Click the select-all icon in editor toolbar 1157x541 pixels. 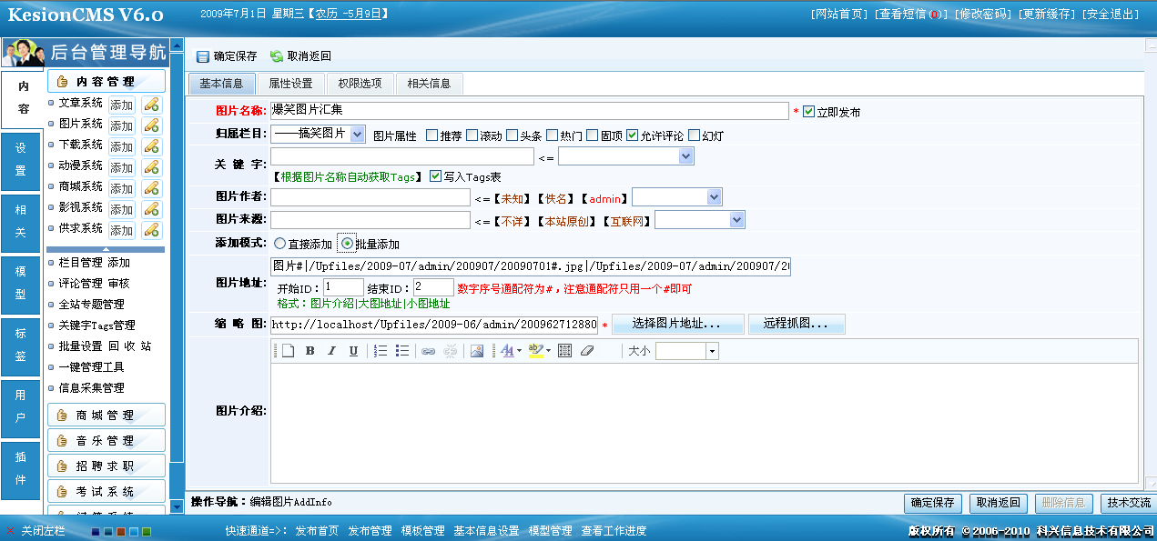click(x=564, y=351)
